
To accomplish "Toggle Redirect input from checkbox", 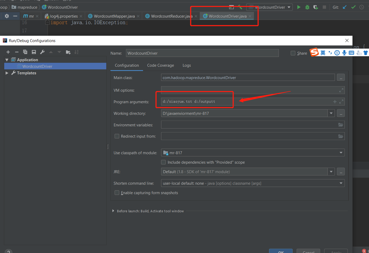I will tap(117, 136).
